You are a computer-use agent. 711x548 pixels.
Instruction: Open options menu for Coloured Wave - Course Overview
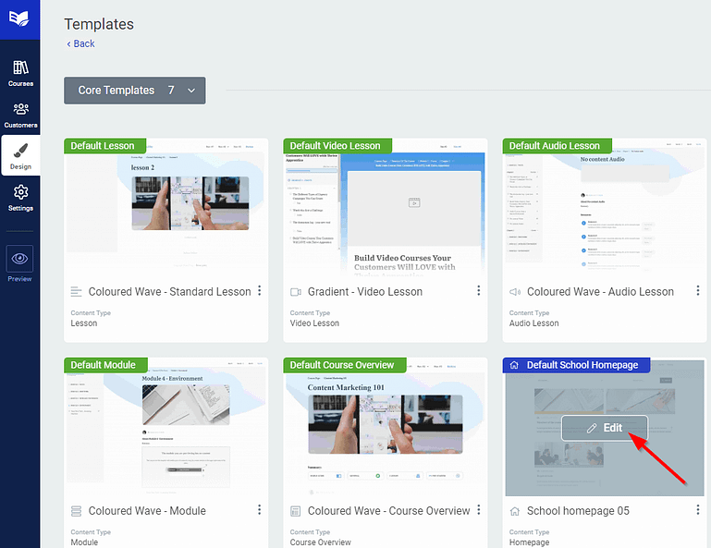478,510
